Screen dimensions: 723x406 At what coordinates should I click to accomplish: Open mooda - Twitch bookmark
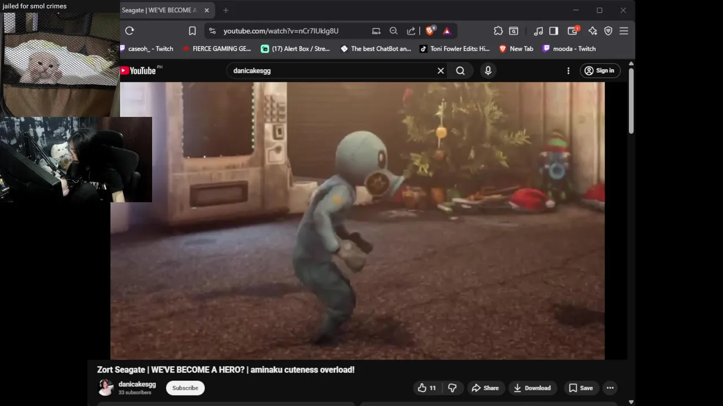tap(569, 48)
